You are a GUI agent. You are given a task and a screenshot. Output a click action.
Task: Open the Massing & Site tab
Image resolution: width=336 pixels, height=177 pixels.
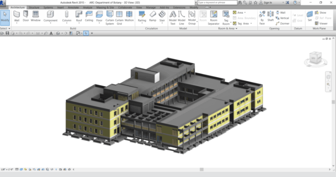(105, 7)
